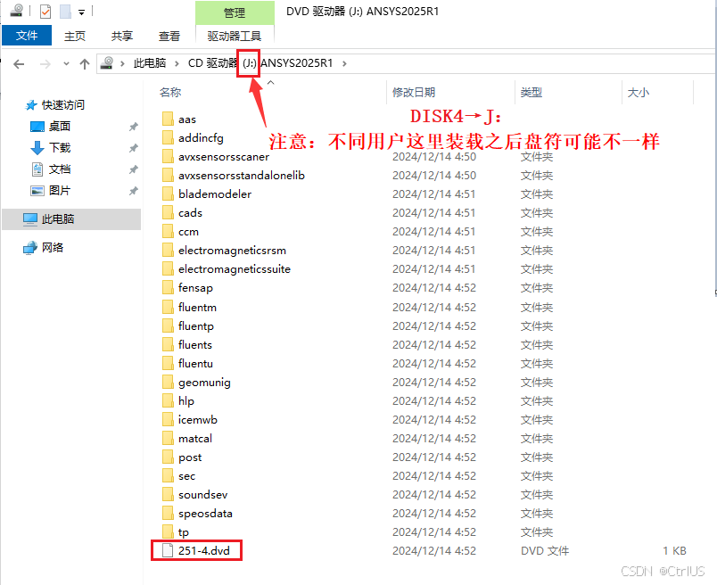Sort by the 名称 column header

[170, 92]
